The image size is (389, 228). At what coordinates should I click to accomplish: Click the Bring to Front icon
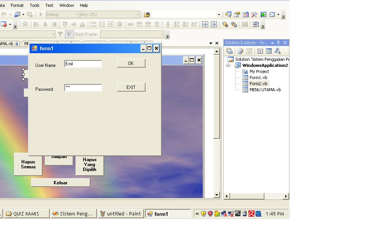coord(225,24)
